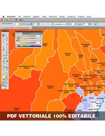Set paint mode to Gradient button
The image size is (105, 136).
tap(5, 83)
